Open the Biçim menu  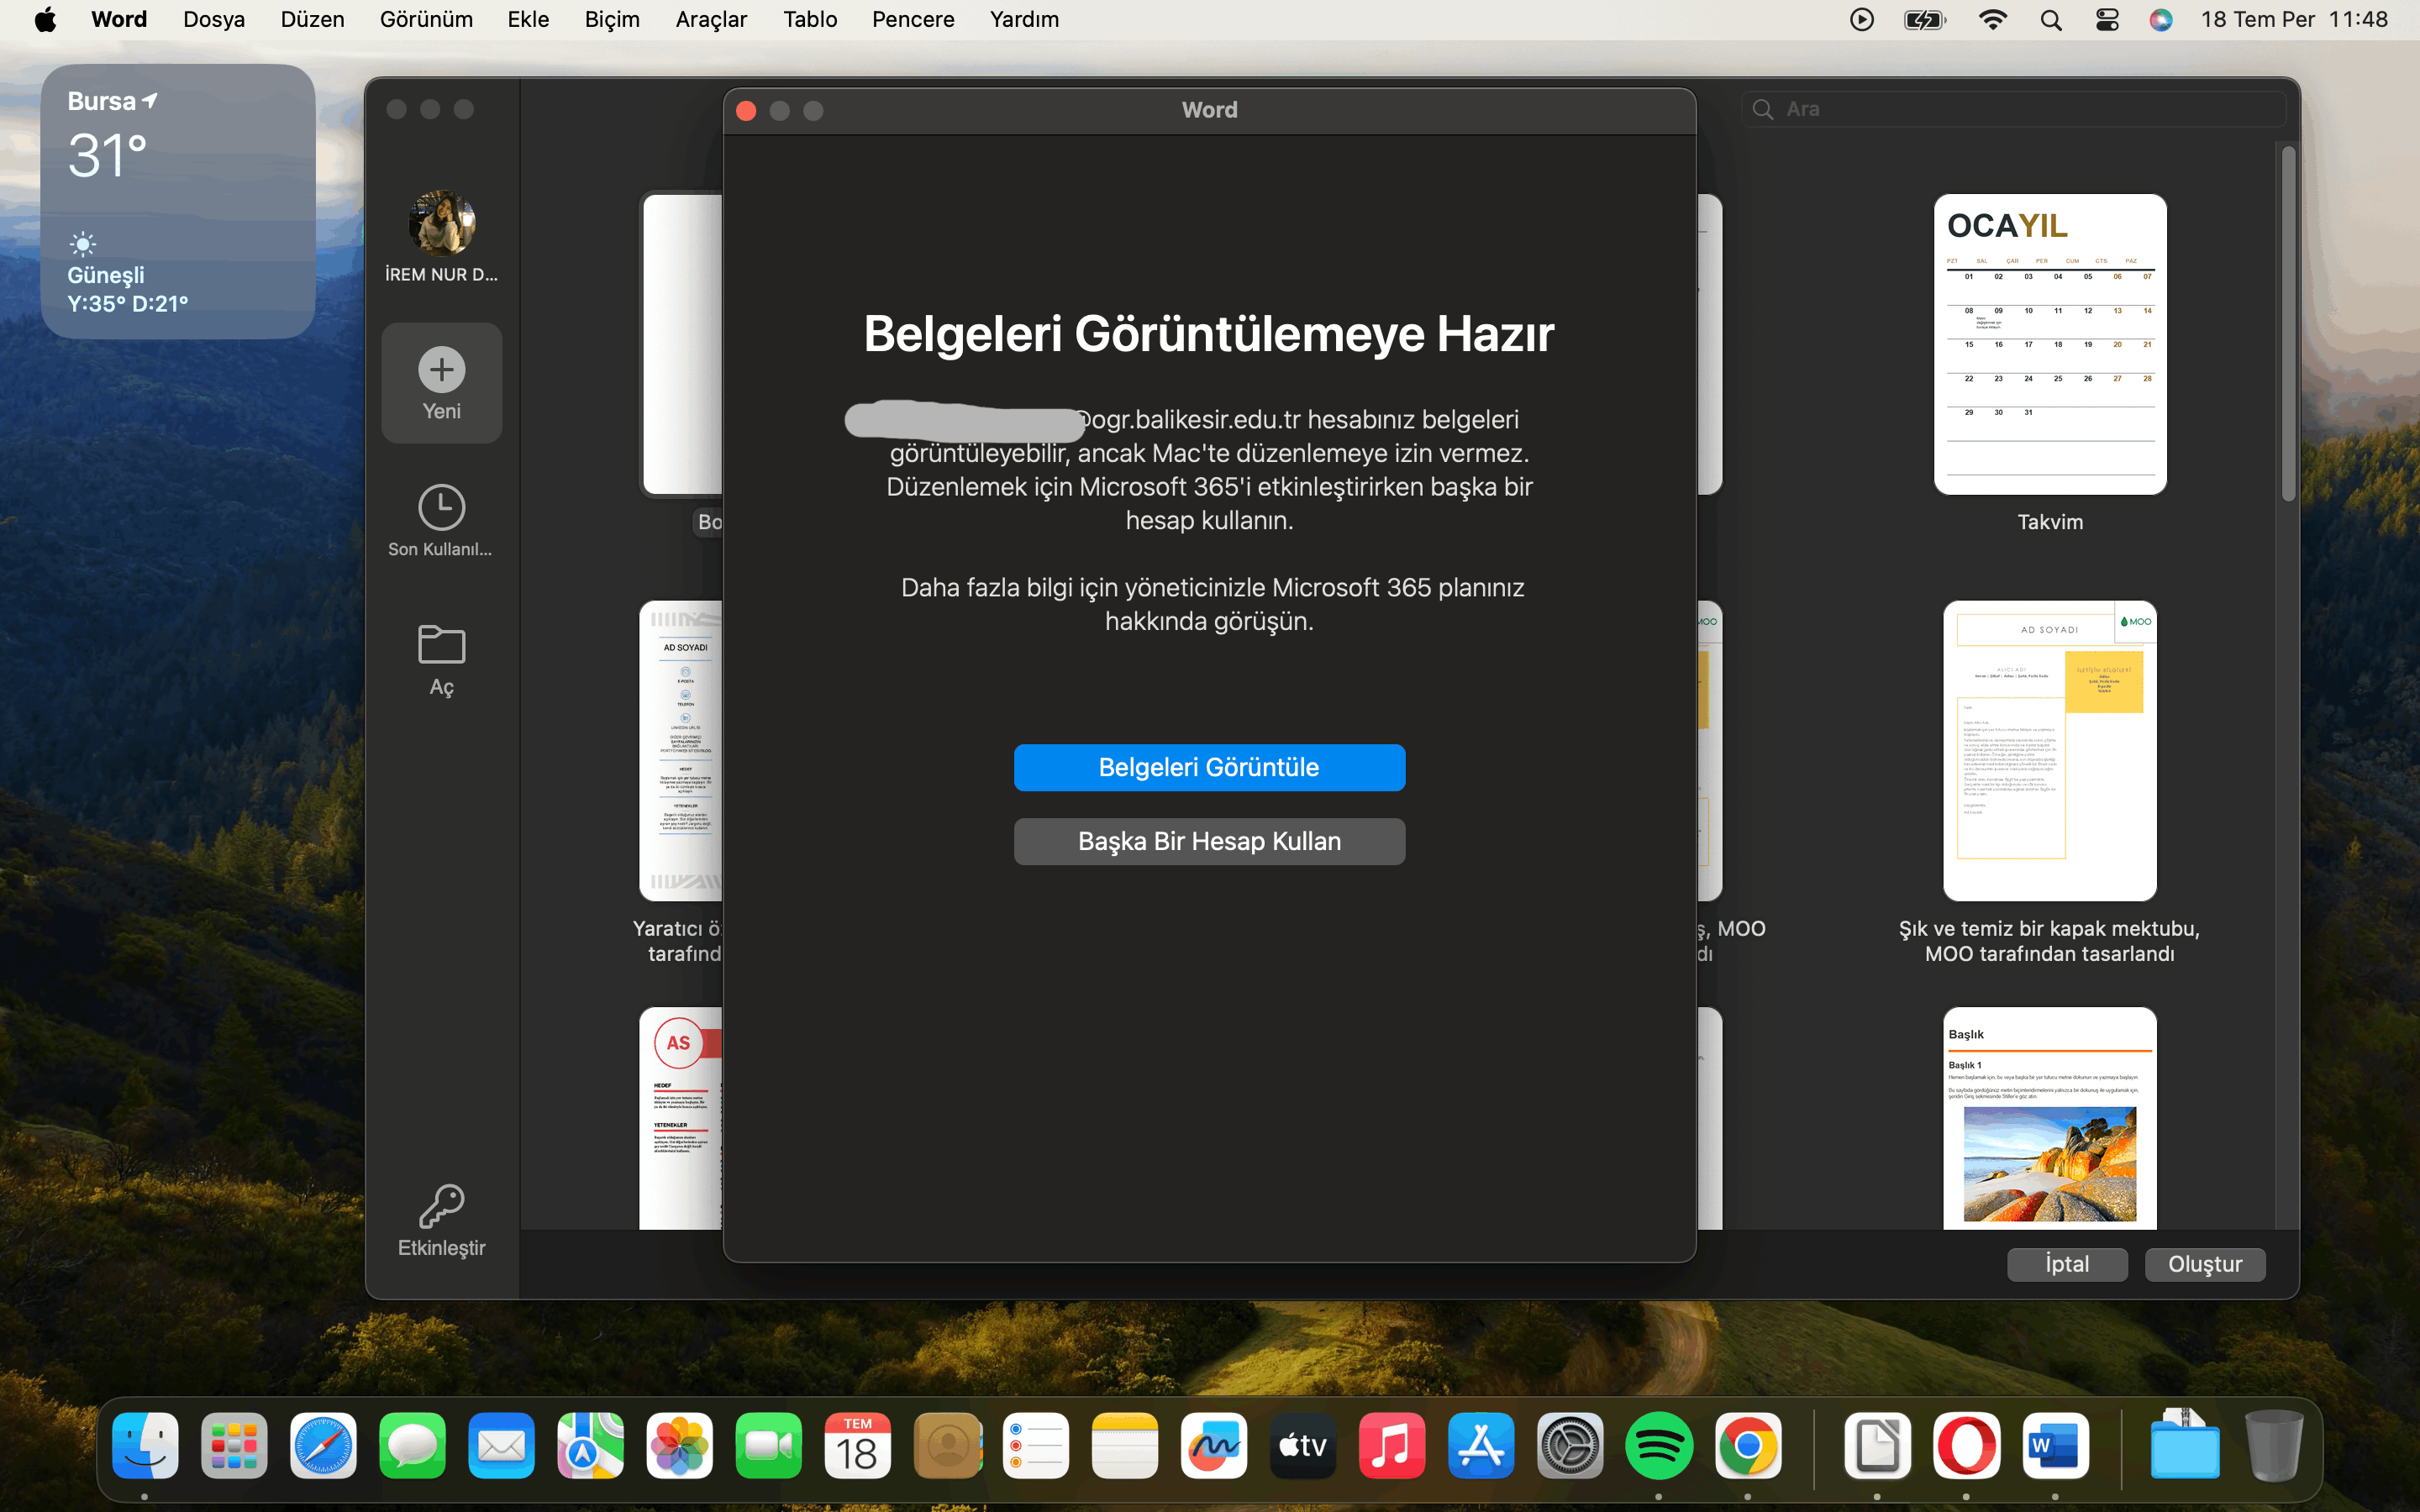click(x=612, y=20)
